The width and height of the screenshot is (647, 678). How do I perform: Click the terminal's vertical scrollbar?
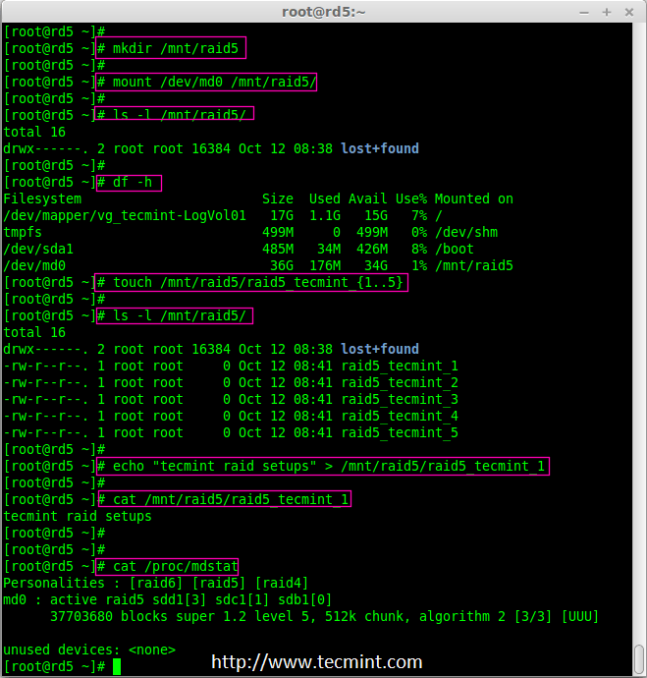click(638, 344)
